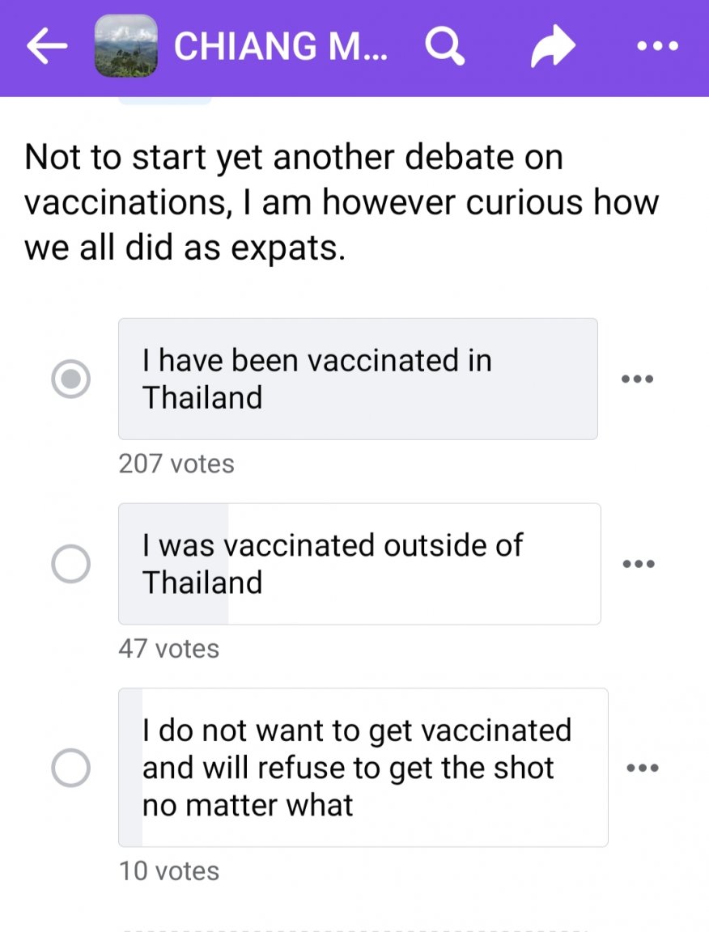
Task: View the 10 votes voter list
Action: pyautogui.click(x=169, y=871)
